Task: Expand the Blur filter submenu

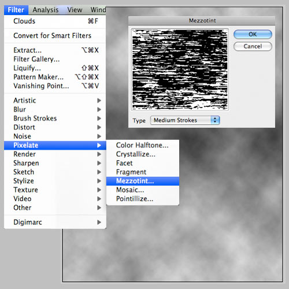Action: coord(55,109)
